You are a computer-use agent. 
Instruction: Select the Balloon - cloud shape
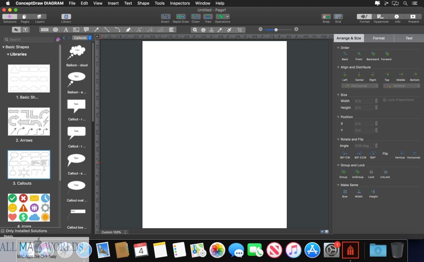(77, 52)
